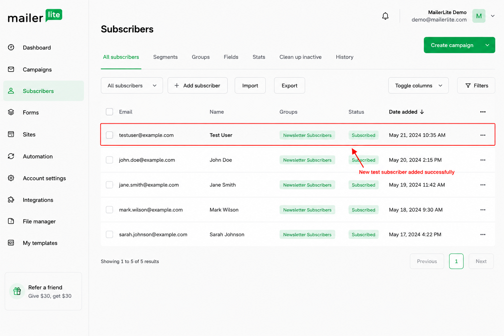504x336 pixels.
Task: Click the Export button
Action: [289, 86]
